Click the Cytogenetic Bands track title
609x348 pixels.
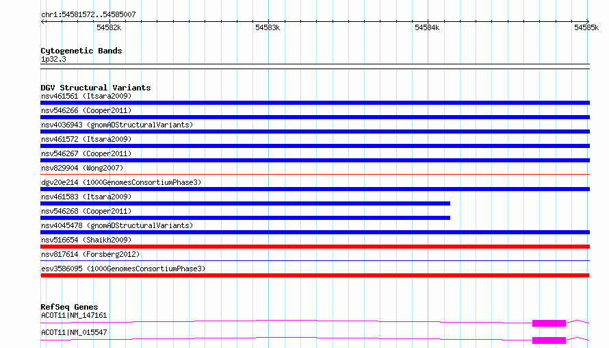(81, 51)
